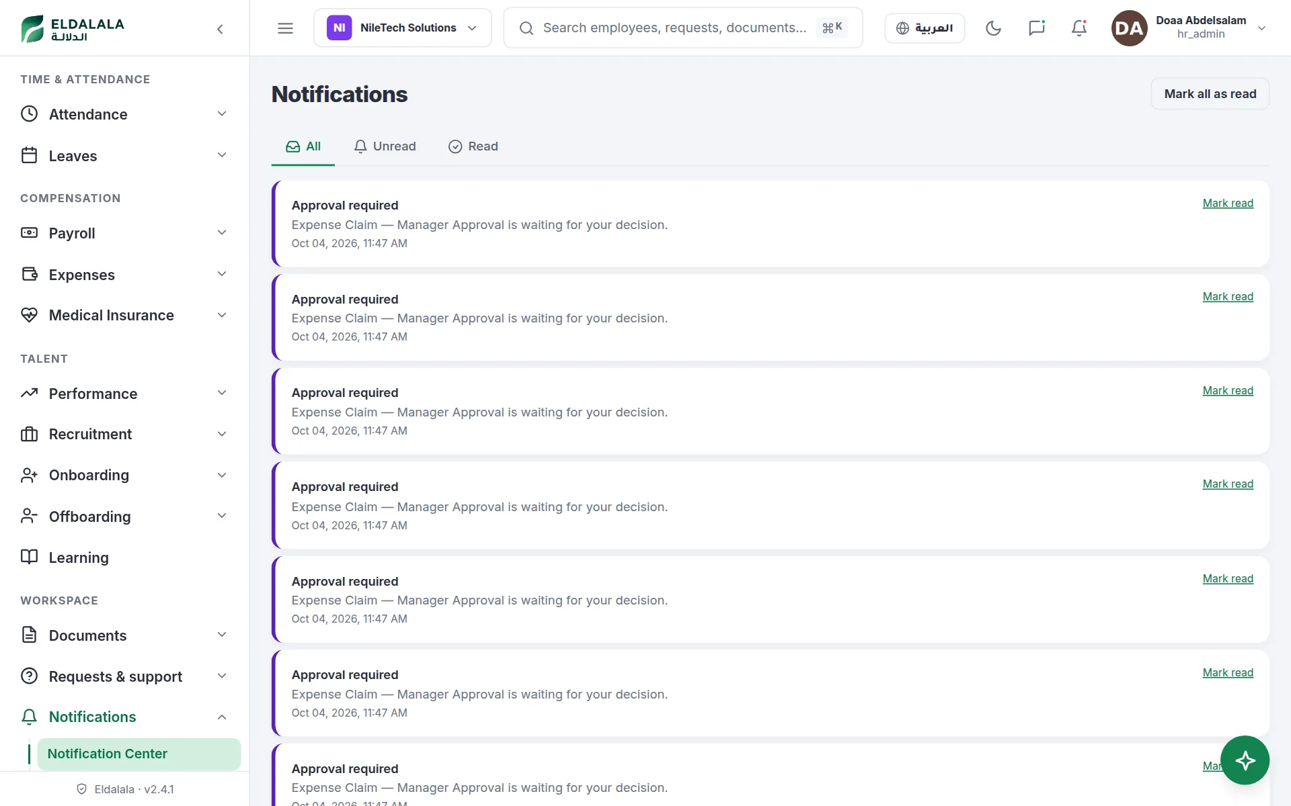Collapse the Notifications menu chevron
This screenshot has width=1291, height=806.
coord(222,717)
